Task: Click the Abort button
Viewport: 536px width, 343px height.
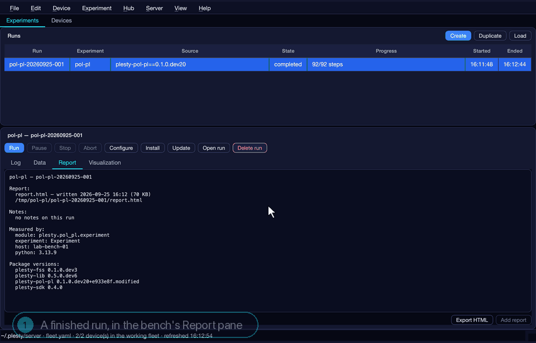Action: [90, 148]
